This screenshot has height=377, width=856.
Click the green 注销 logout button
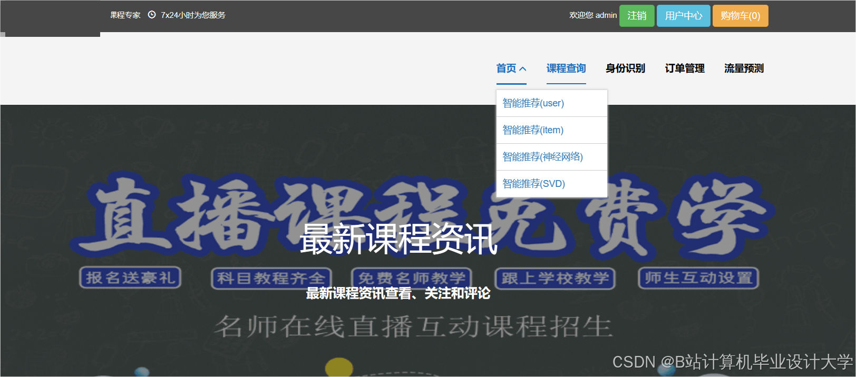coord(637,16)
